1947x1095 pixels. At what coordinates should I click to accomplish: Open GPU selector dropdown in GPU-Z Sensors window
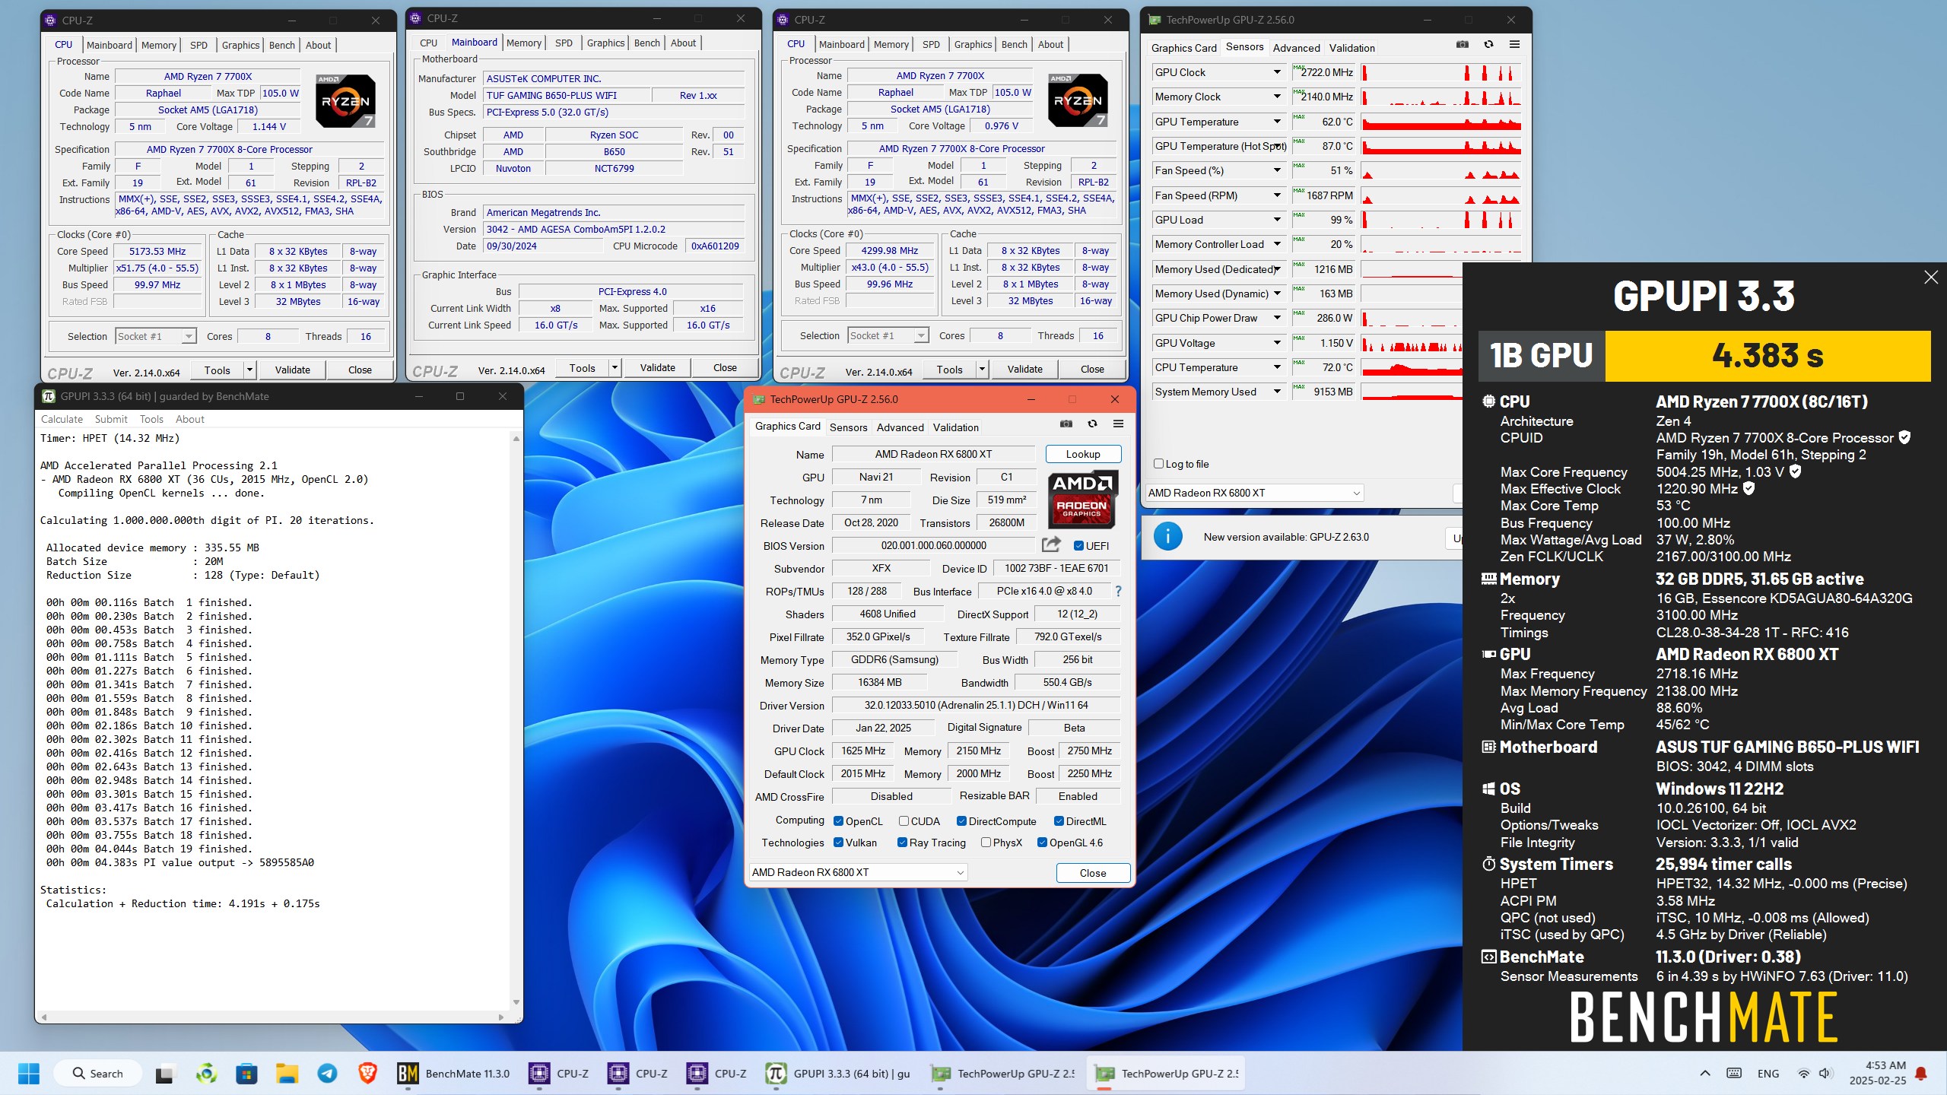coord(1254,493)
